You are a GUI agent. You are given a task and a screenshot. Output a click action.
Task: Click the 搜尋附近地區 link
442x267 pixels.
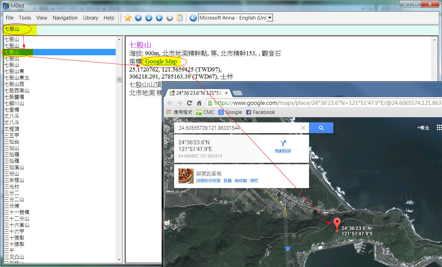[x=208, y=181]
